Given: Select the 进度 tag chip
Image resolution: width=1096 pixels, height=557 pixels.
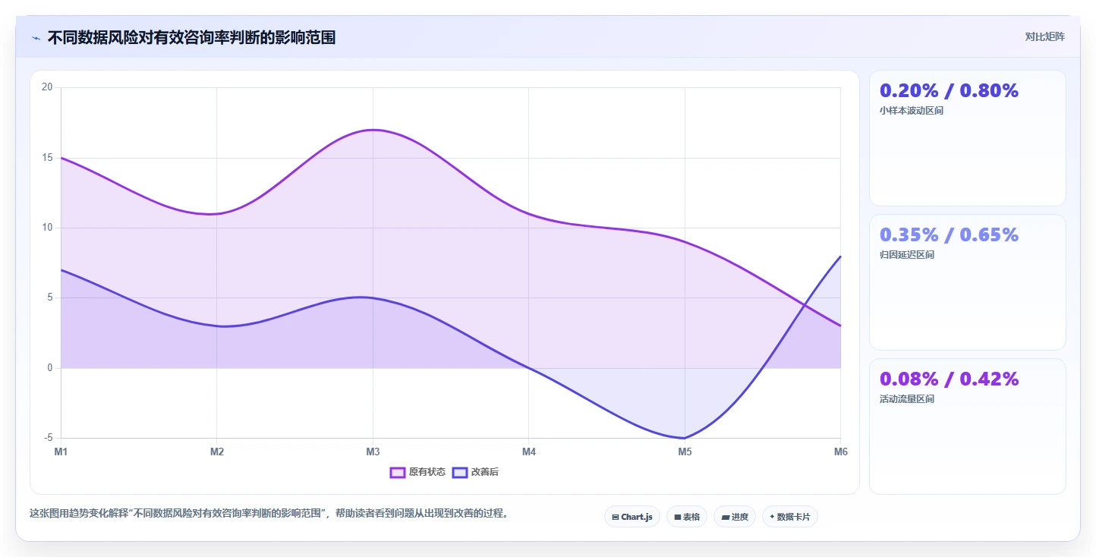Looking at the screenshot, I should click(x=735, y=517).
